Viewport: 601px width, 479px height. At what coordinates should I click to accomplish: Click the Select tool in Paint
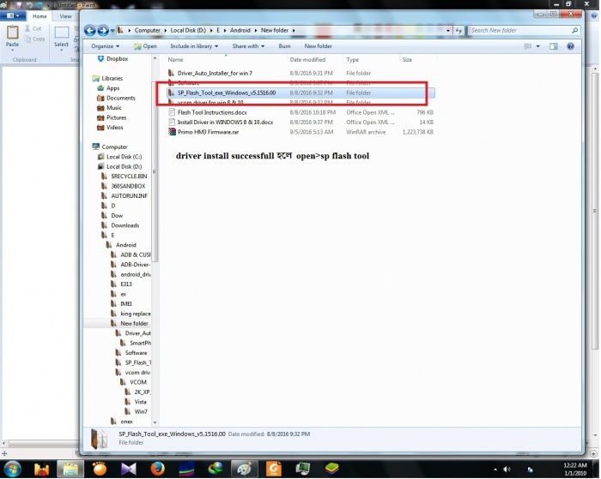click(x=61, y=37)
